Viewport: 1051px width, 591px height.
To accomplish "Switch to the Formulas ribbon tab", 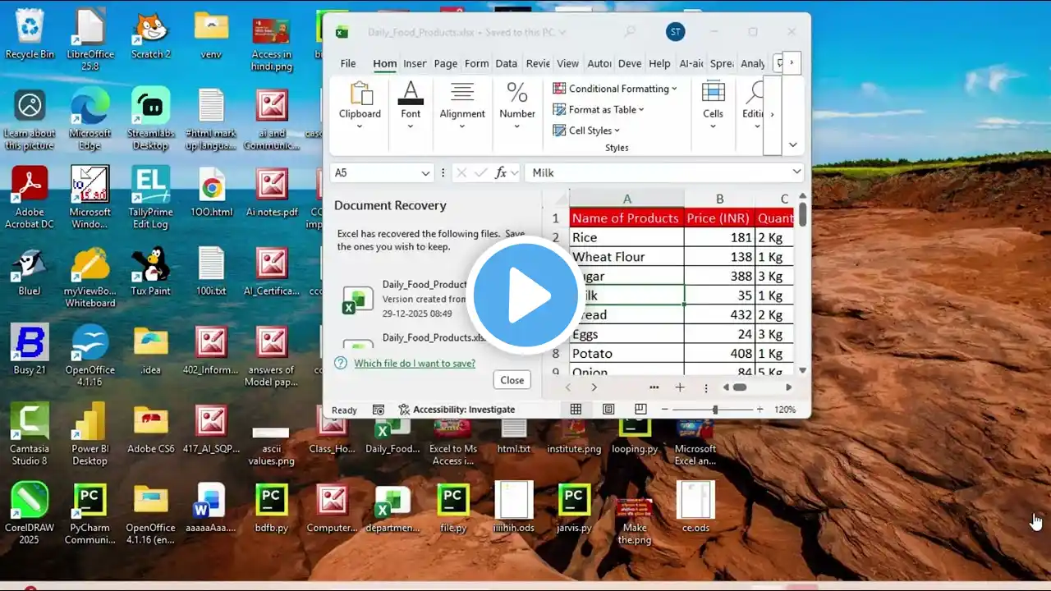I will 476,63.
